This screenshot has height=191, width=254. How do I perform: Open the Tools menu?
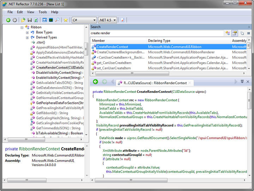coord(43,12)
